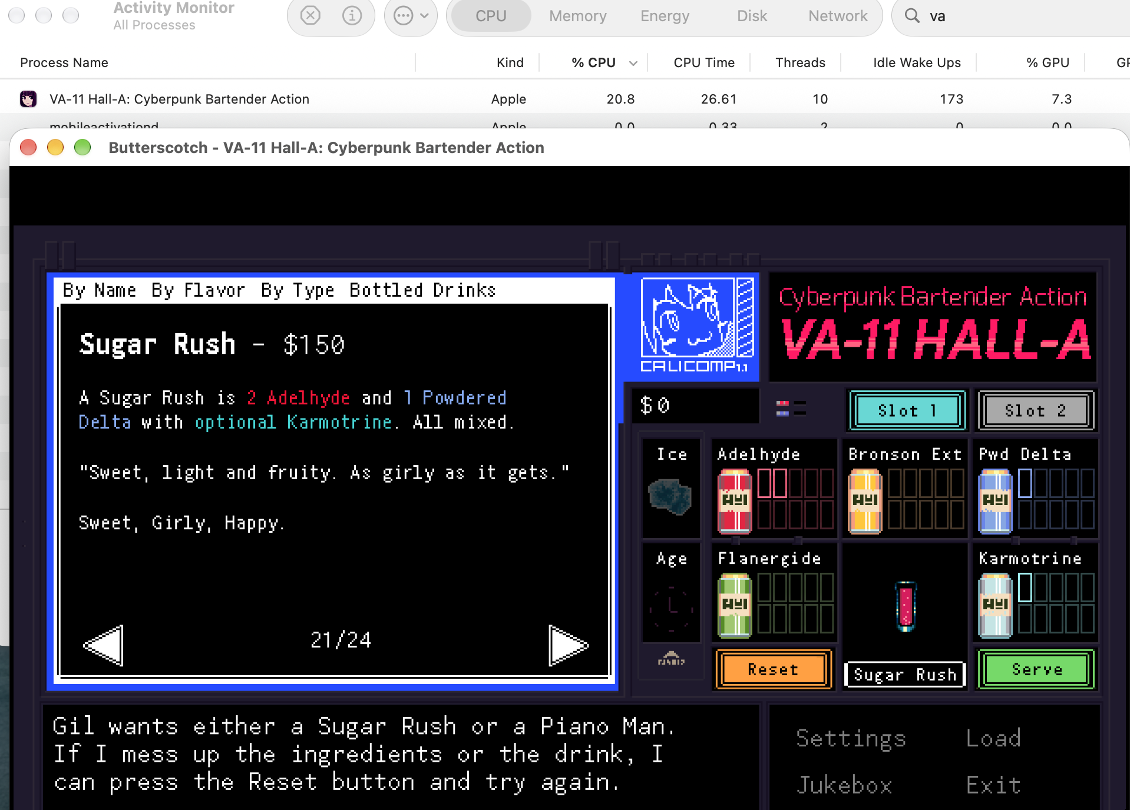Image resolution: width=1130 pixels, height=810 pixels.
Task: Click the VA-11 Hall-A process icon
Action: (28, 99)
